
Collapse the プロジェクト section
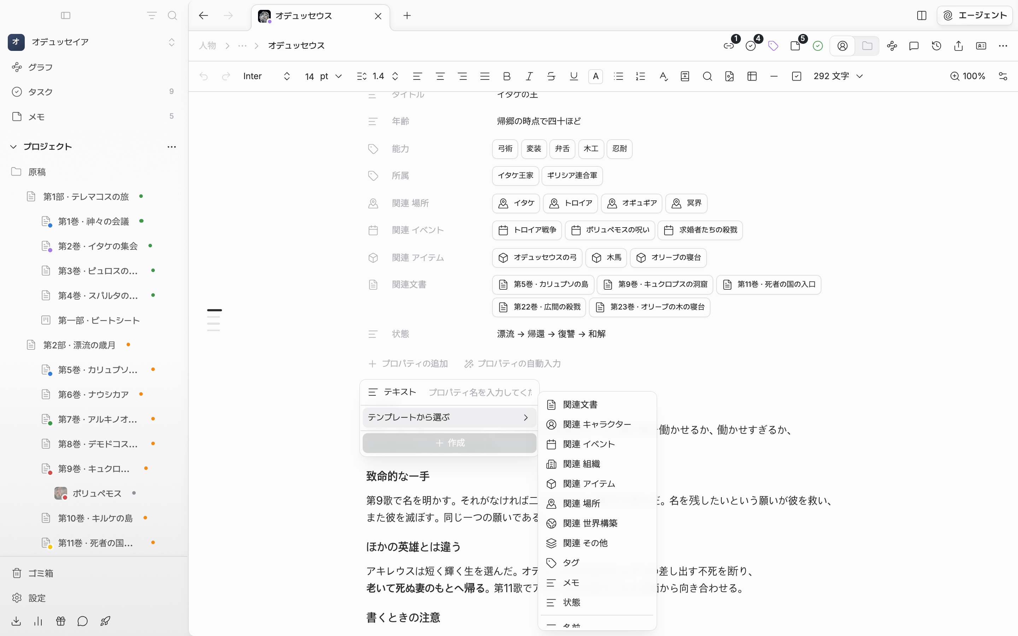click(13, 147)
